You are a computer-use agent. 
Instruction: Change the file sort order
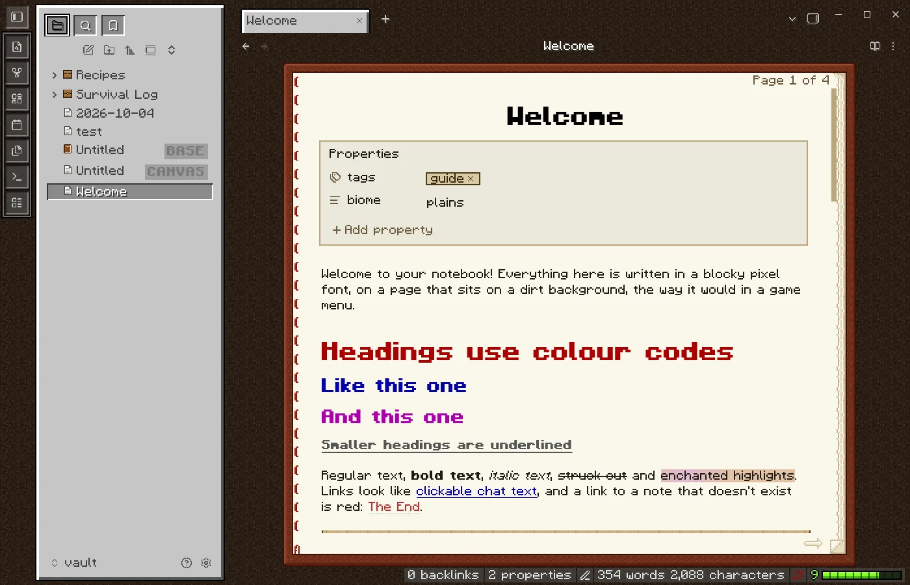(x=130, y=50)
